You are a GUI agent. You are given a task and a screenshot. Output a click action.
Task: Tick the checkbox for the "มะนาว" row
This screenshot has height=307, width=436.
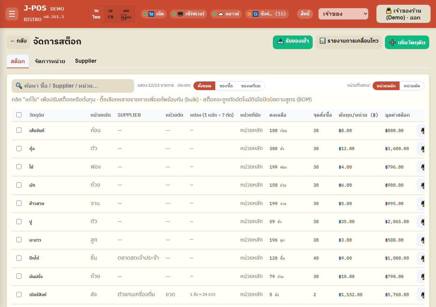point(19,240)
